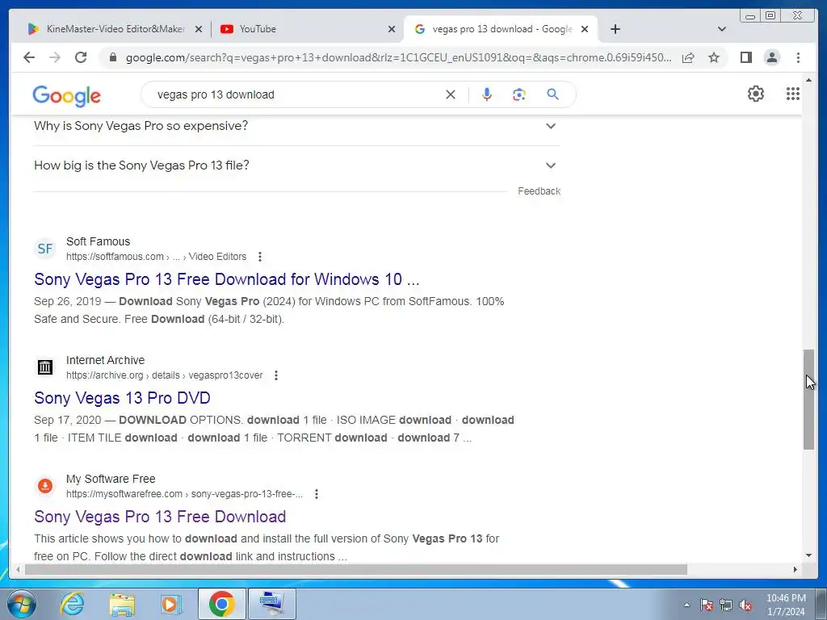Screen dimensions: 827x620
Task: Open Windows Media Player from taskbar
Action: [x=171, y=604]
